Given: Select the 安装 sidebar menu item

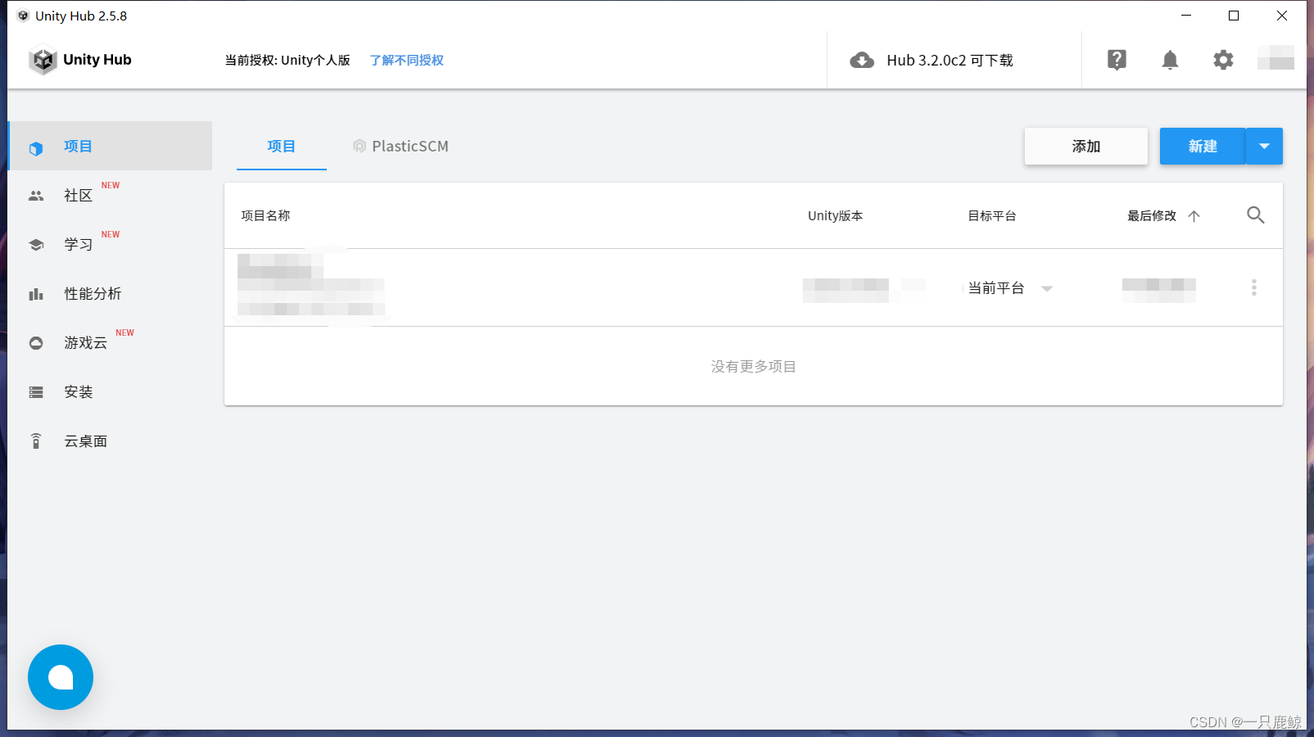Looking at the screenshot, I should (x=110, y=391).
